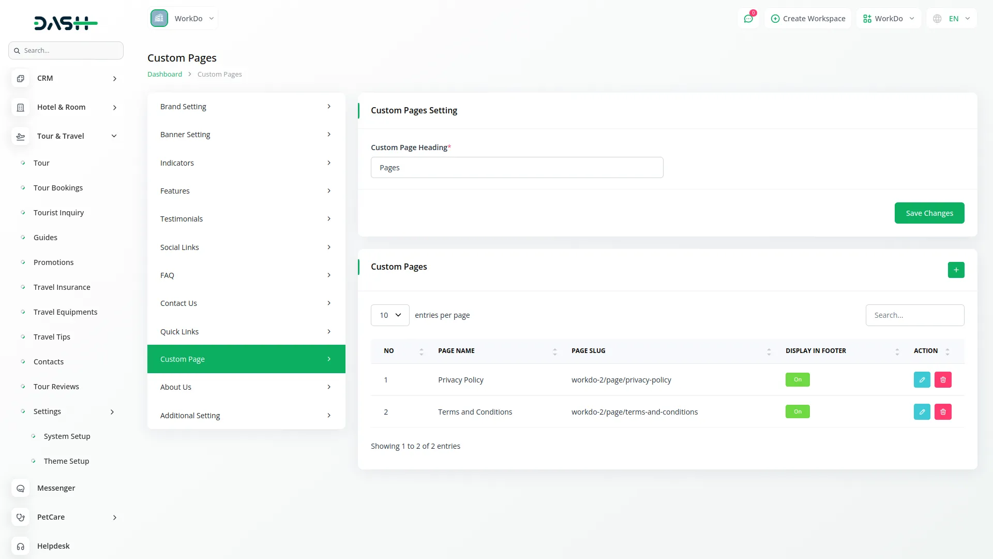This screenshot has width=993, height=559.
Task: Toggle Privacy Policy footer display On badge
Action: click(798, 379)
